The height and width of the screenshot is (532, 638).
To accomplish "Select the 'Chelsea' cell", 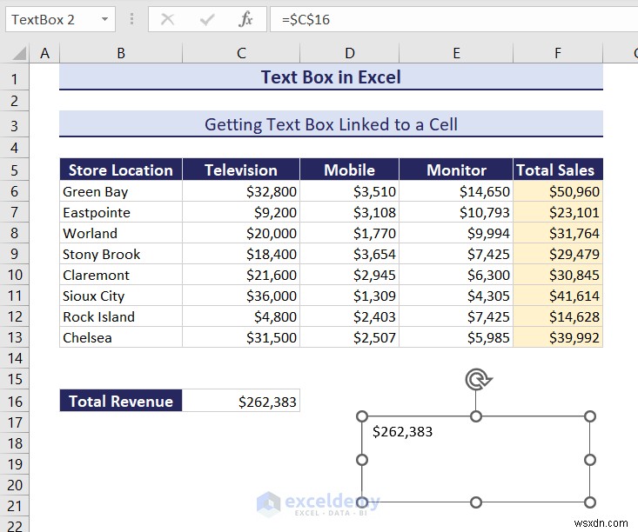I will 121,337.
